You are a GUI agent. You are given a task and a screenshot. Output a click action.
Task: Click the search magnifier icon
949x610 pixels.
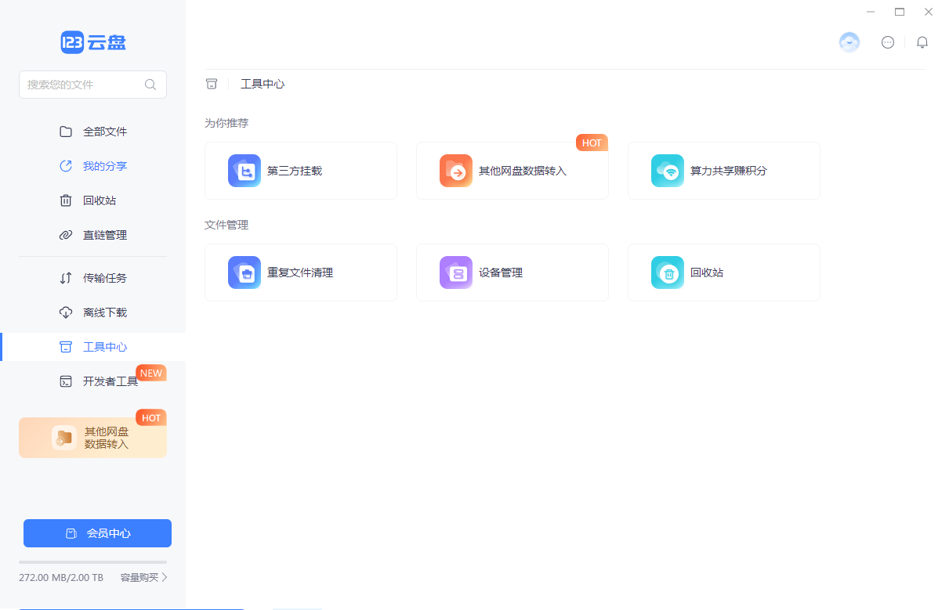tap(150, 85)
